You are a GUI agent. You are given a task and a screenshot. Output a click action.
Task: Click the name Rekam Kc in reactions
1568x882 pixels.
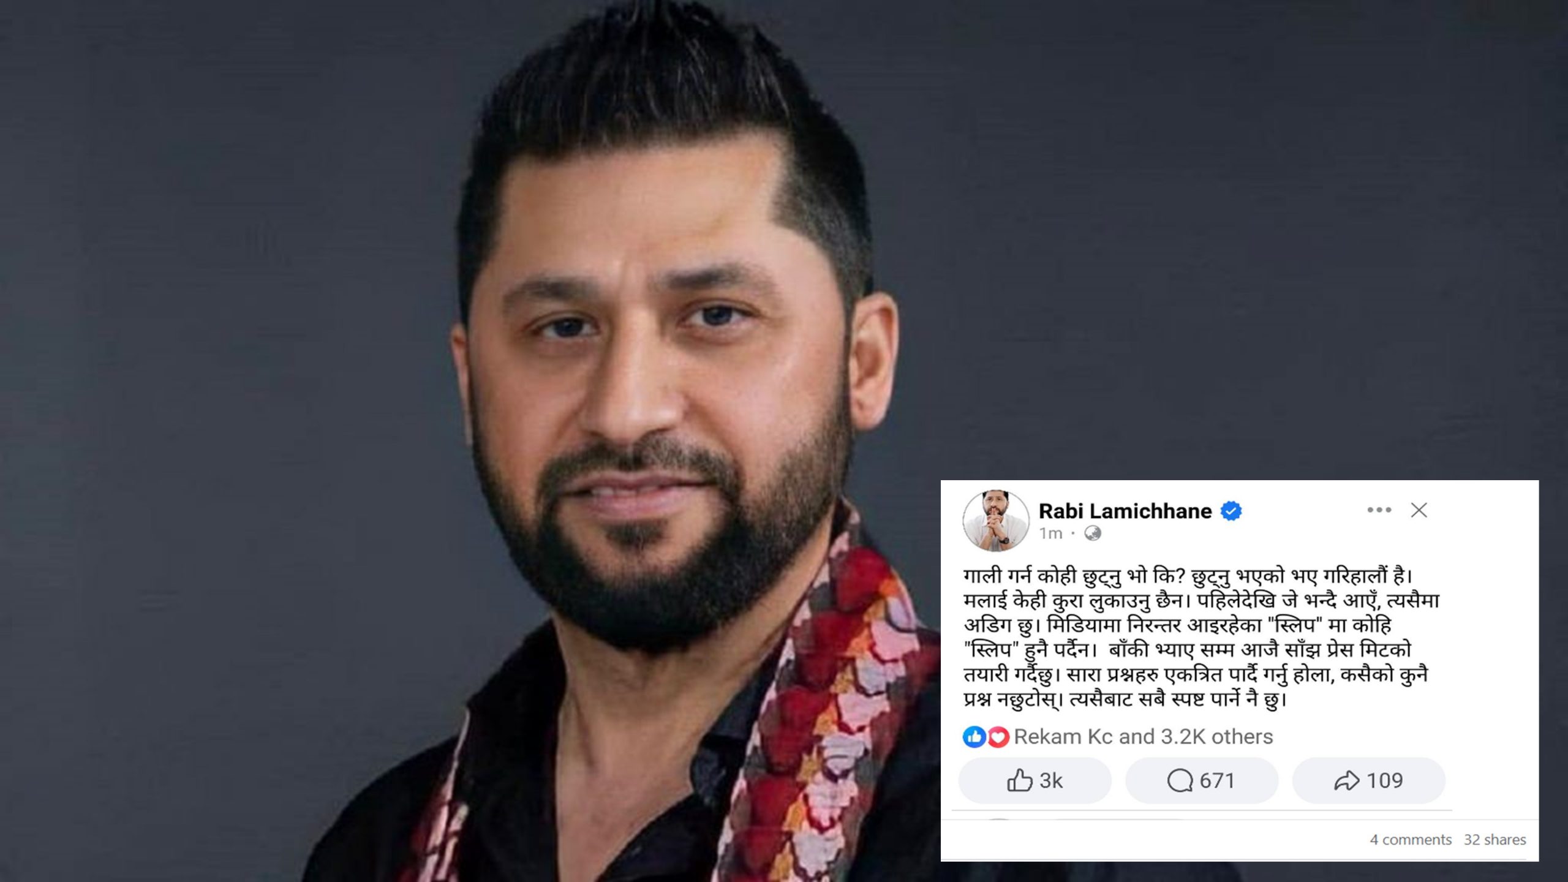1063,736
